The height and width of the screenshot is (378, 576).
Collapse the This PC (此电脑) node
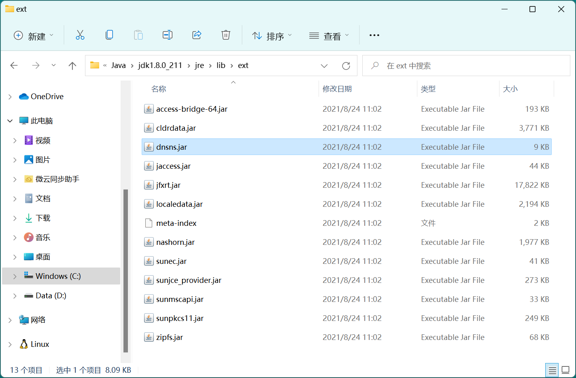tap(10, 121)
